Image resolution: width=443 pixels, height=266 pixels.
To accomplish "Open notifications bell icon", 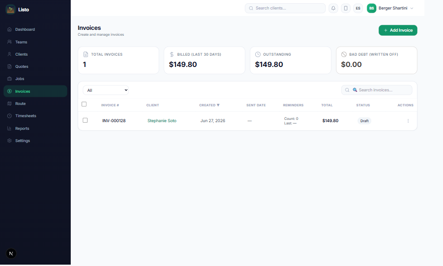I will tap(333, 8).
